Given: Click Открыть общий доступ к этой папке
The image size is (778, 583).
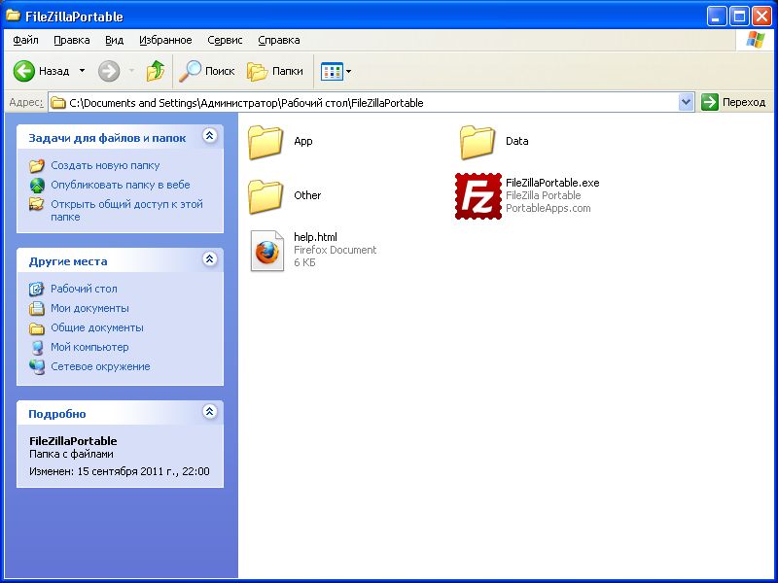Looking at the screenshot, I should 127,210.
